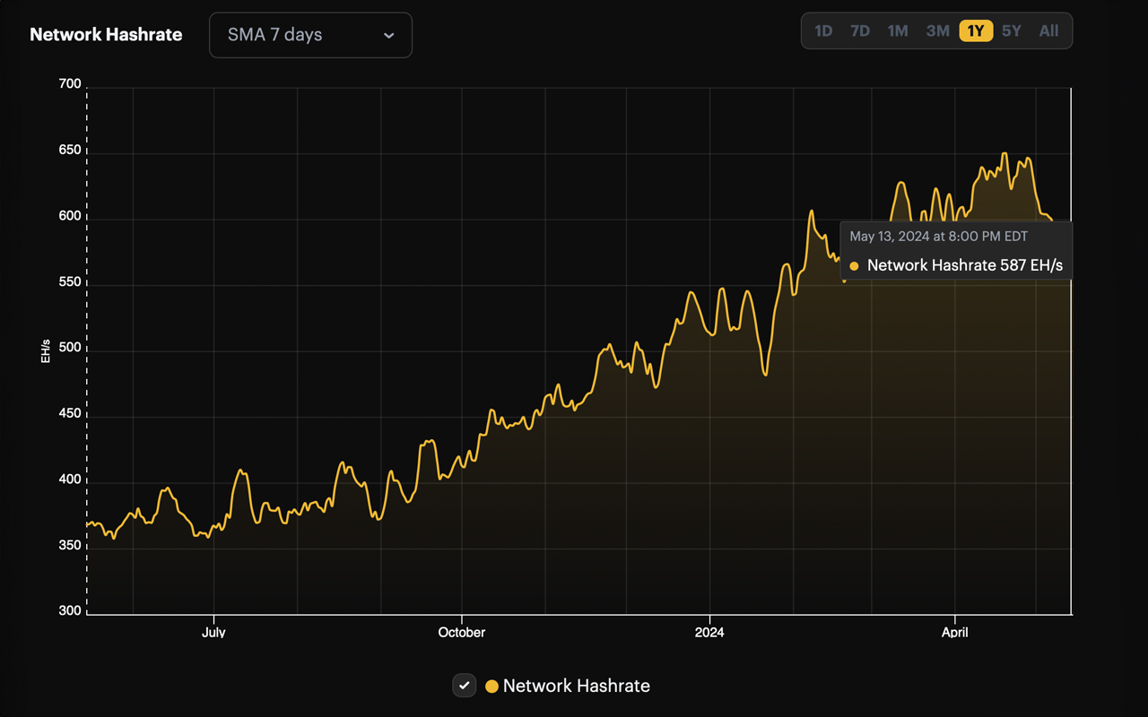
Task: Enable the Network Hashrate overlay in the legend
Action: click(464, 686)
